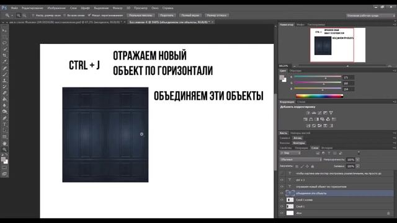Select the Eraser tool
The image size is (397, 223).
[4, 93]
